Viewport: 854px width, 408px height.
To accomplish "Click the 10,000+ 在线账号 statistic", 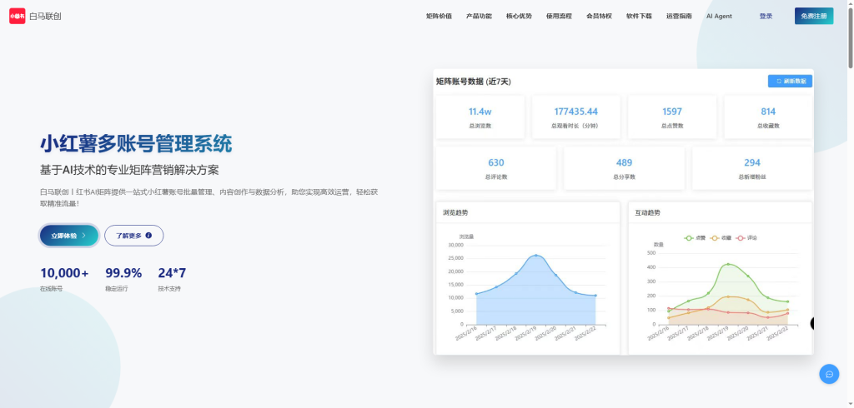I will coord(64,279).
